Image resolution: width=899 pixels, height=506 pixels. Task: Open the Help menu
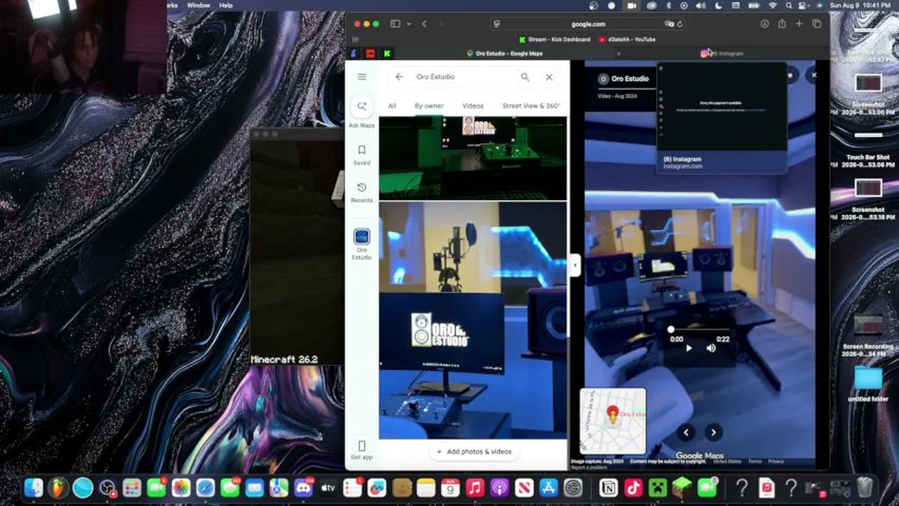[226, 5]
